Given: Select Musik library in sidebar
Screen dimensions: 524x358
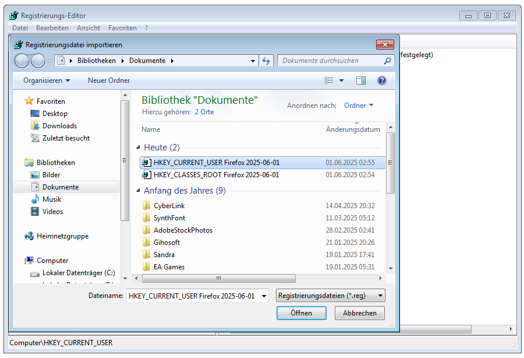Looking at the screenshot, I should [x=52, y=199].
